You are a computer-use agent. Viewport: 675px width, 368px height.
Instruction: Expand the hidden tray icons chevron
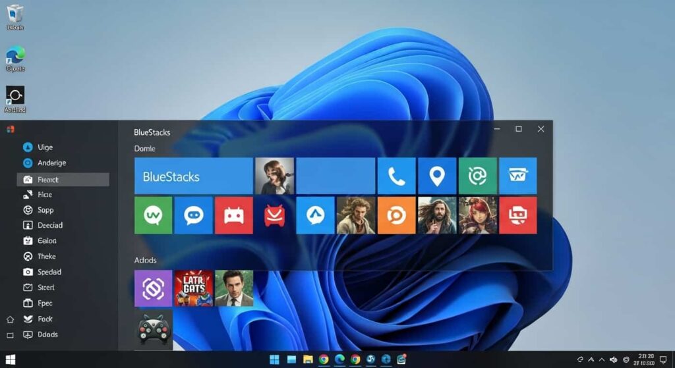click(602, 360)
